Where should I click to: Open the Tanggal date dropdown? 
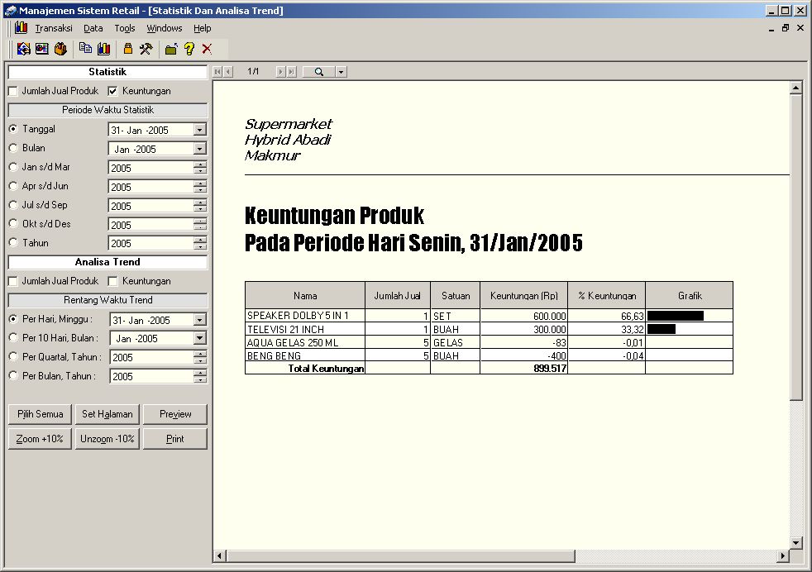(x=199, y=130)
